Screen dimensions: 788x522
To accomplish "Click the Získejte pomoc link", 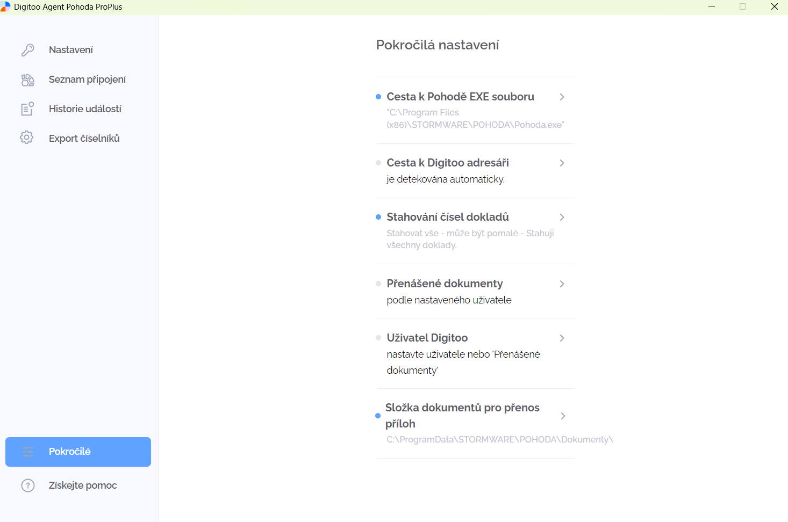I will point(83,485).
